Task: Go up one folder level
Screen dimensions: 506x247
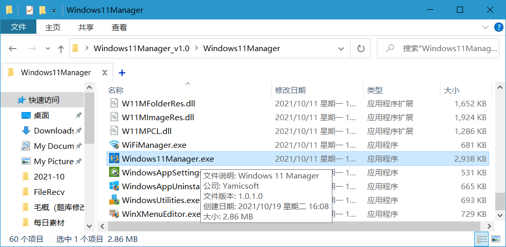Action: (x=60, y=49)
